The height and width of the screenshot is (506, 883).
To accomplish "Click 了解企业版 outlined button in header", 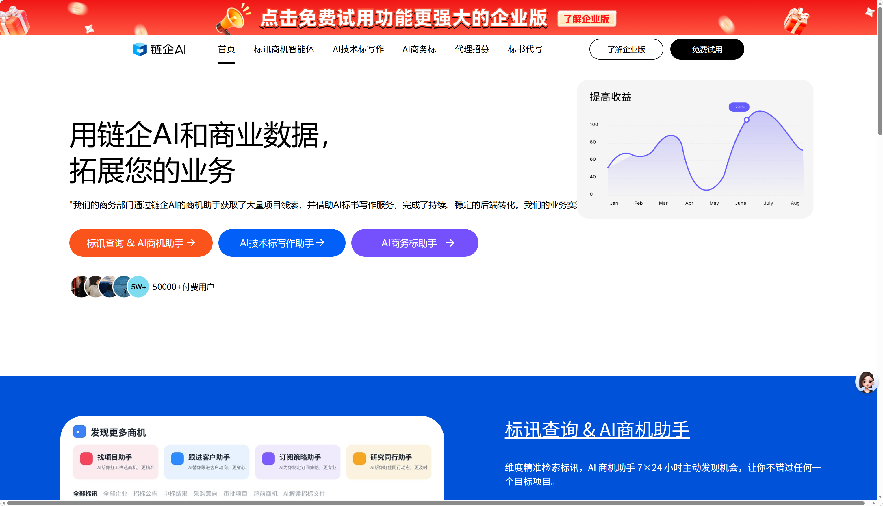I will click(x=626, y=49).
